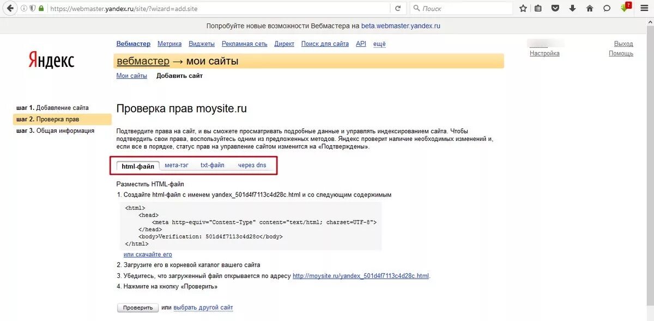Go to browser home page icon
The height and width of the screenshot is (321, 654).
[x=589, y=8]
